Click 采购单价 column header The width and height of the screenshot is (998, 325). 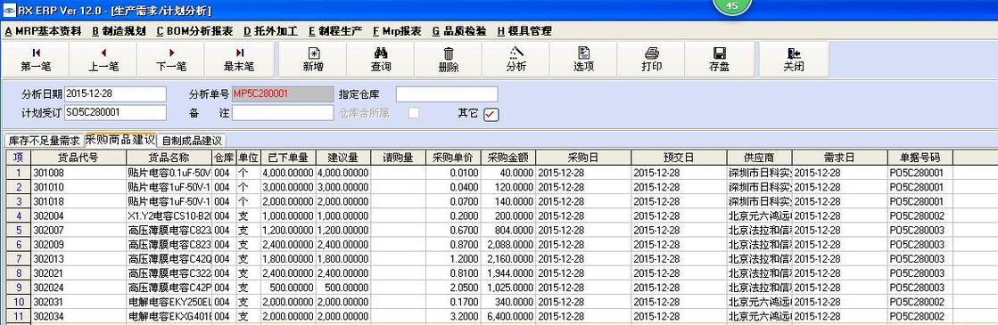452,157
